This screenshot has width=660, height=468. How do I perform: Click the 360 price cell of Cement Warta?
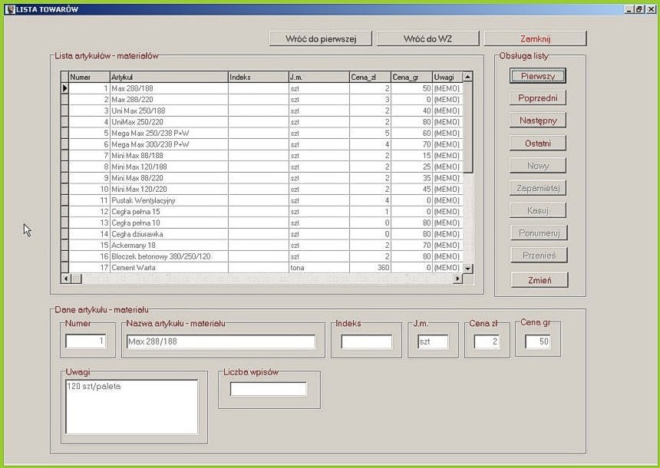click(x=370, y=268)
